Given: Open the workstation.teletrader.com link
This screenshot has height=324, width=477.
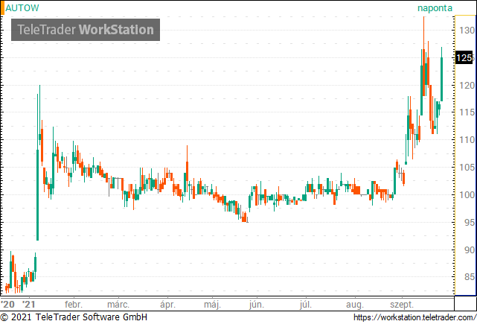Looking at the screenshot, I should 415,317.
